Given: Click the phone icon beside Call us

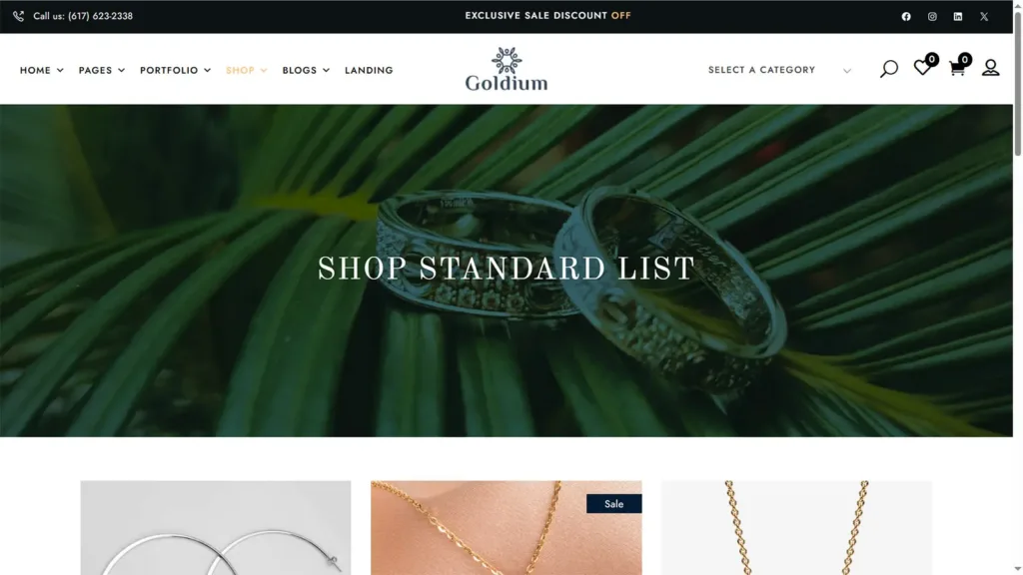Looking at the screenshot, I should 18,16.
